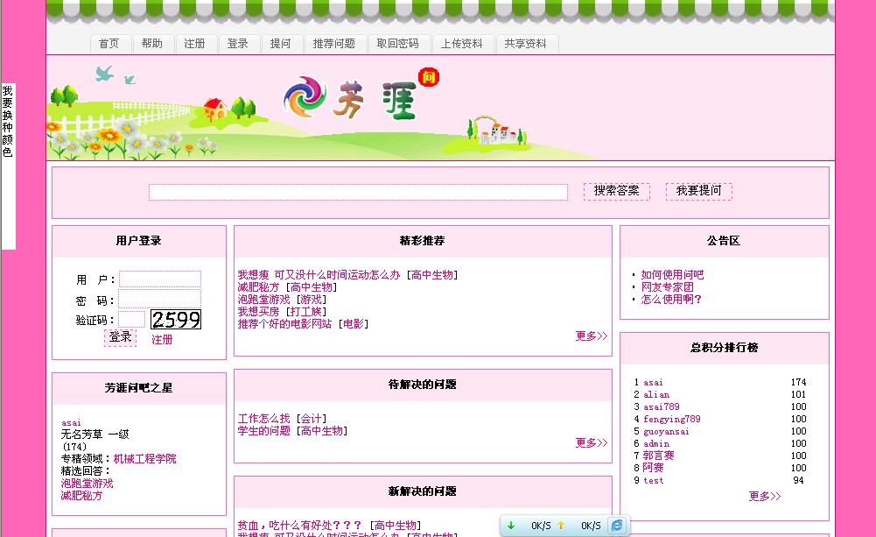Open the 我想买房 question link
This screenshot has width=876, height=537.
coord(258,312)
